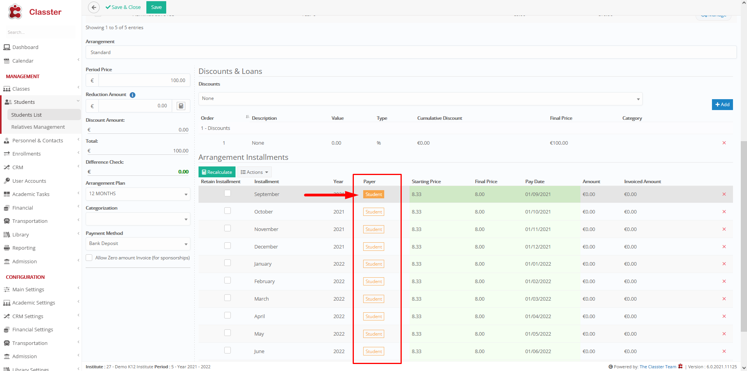Expand Personnel & Contacts menu
Viewport: 747px width, 371px height.
(40, 140)
